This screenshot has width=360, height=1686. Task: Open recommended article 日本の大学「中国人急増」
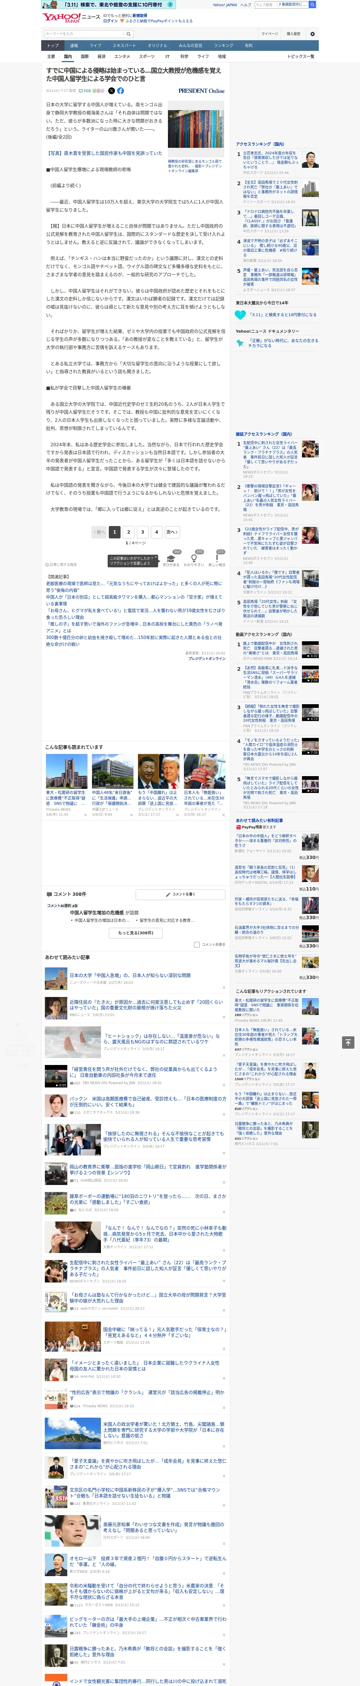130,975
